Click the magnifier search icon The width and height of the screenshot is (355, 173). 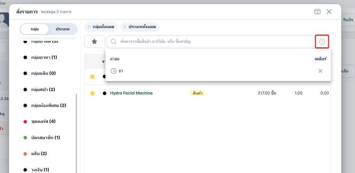coord(114,42)
